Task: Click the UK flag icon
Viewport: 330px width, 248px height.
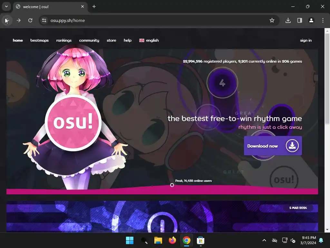Action: click(x=142, y=40)
